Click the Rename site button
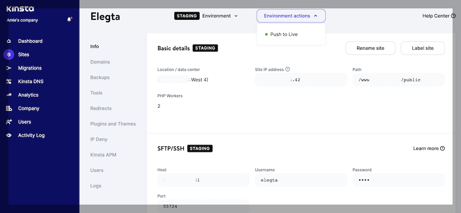 [371, 48]
